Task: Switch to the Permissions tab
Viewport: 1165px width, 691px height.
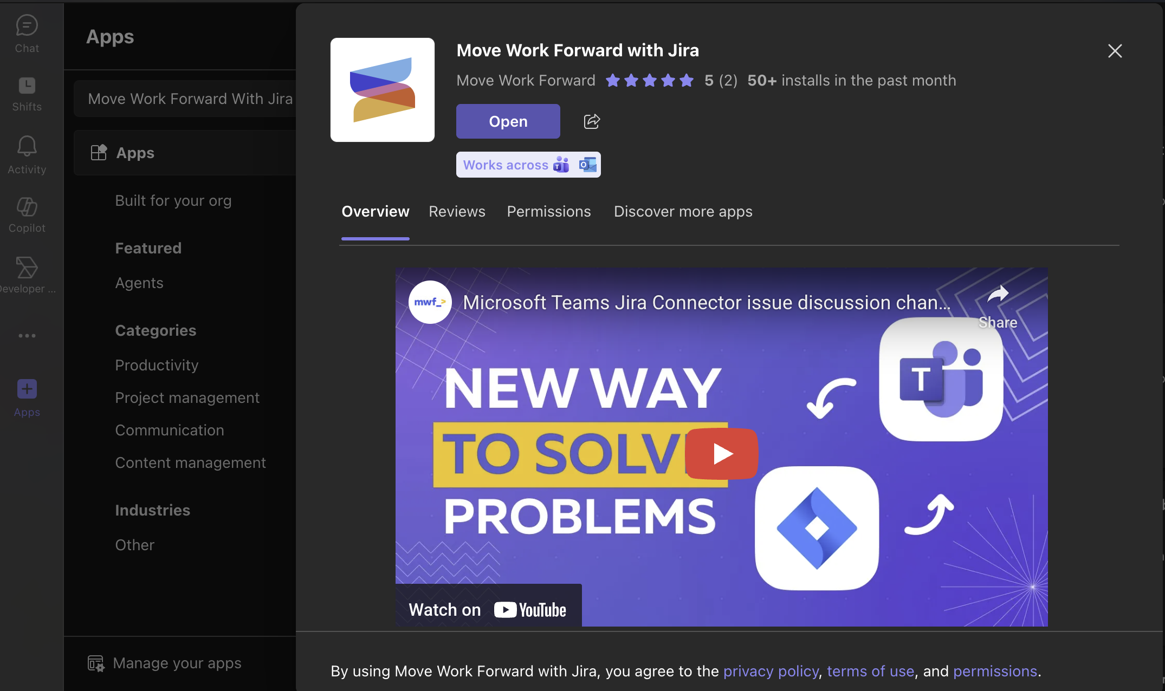Action: (x=548, y=212)
